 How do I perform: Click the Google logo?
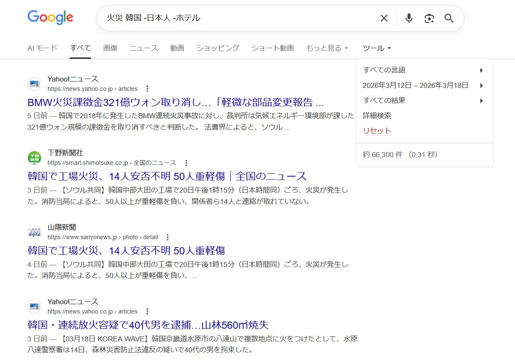pyautogui.click(x=50, y=18)
